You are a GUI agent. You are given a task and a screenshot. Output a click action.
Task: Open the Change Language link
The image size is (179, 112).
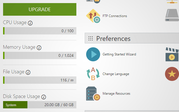116,74
